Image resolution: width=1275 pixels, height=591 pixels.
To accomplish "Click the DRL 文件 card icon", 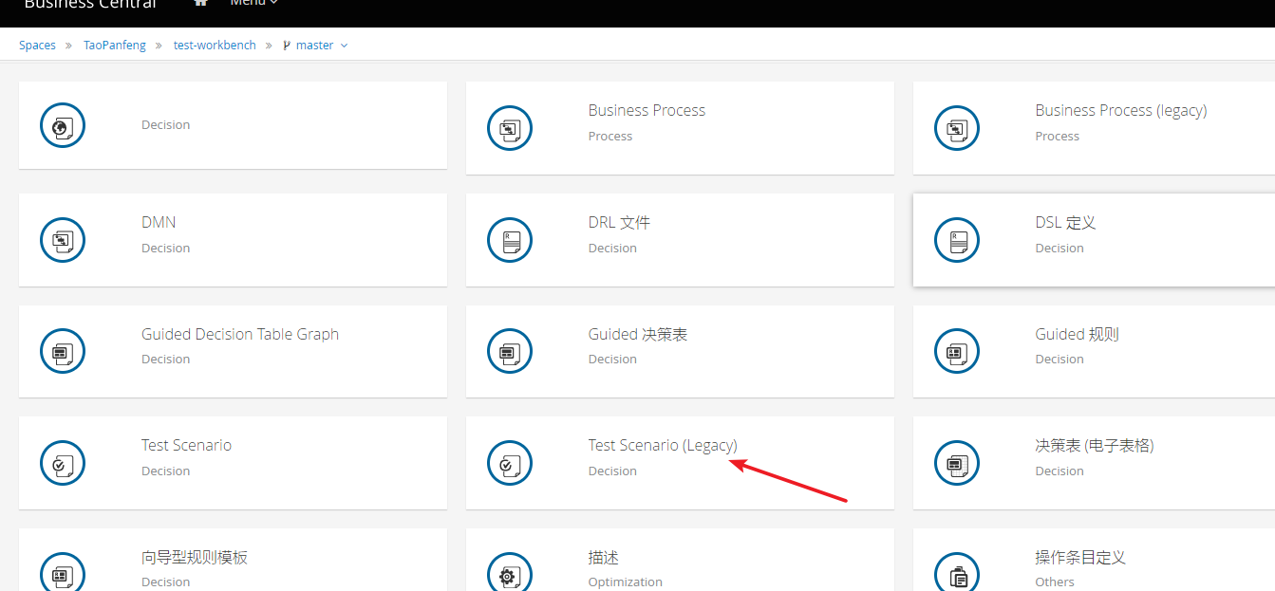I will coord(510,239).
